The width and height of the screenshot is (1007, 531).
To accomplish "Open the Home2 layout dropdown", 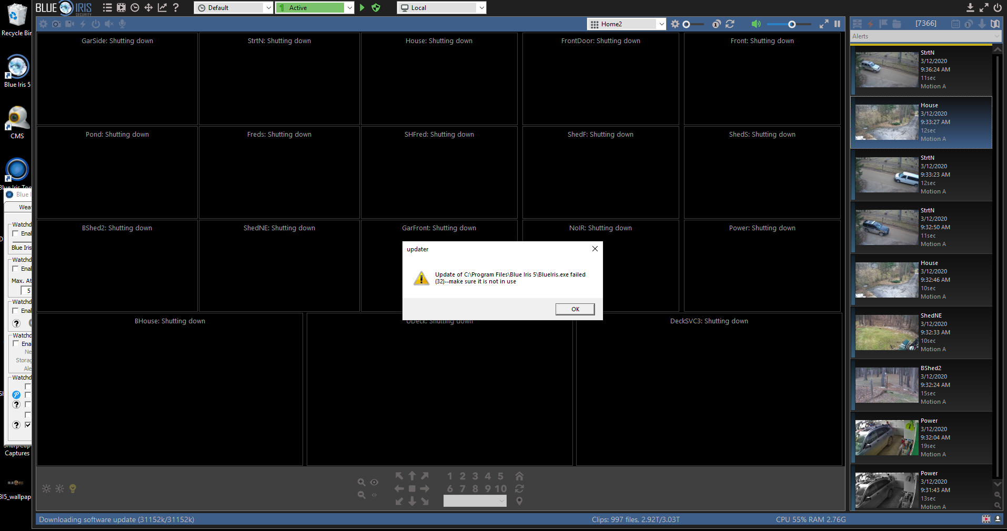I will pyautogui.click(x=627, y=24).
